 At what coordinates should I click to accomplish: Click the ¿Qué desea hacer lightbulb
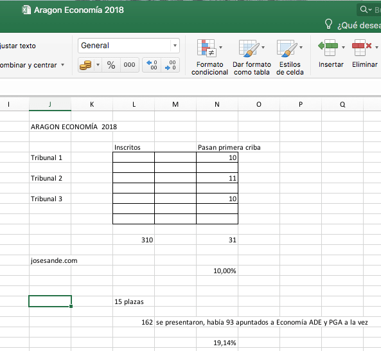tap(328, 24)
